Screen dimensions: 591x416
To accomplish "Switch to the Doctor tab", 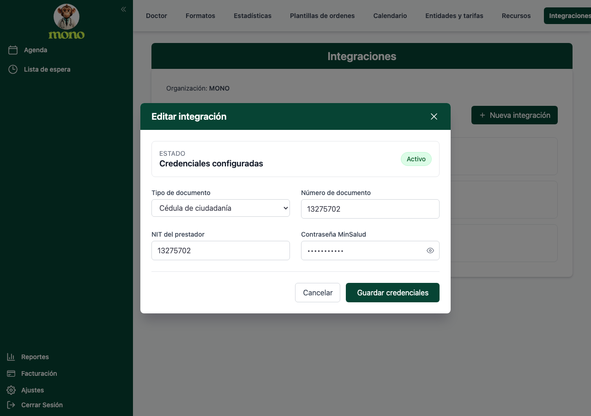I will point(157,16).
